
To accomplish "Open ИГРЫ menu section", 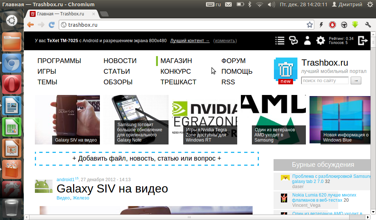I will 47,71.
